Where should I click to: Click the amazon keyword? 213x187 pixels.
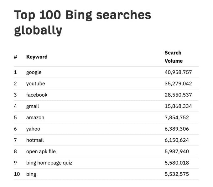(x=35, y=117)
